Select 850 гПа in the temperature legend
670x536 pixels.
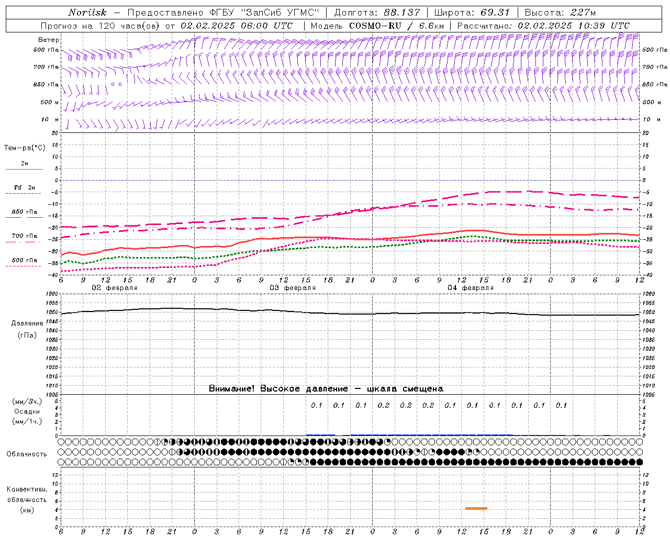tap(24, 212)
